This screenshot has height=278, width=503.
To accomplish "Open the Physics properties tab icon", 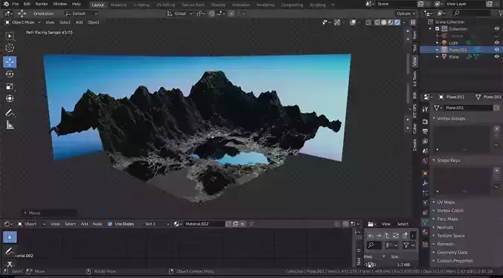I will [425, 202].
